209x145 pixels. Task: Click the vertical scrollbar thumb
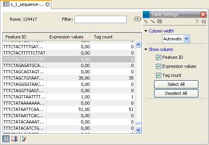pos(138,123)
